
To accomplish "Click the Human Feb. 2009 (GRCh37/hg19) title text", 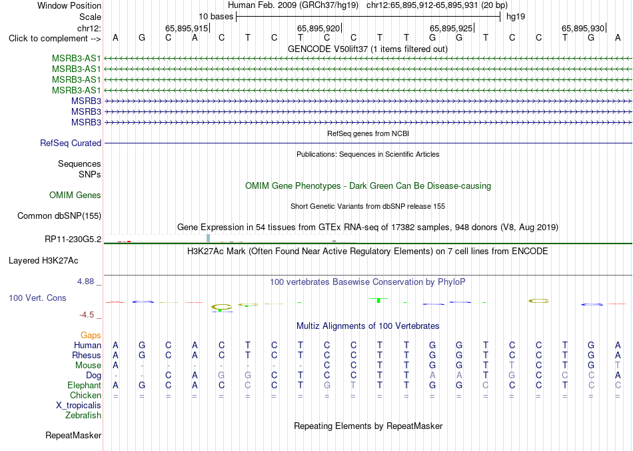I will 293,5.
